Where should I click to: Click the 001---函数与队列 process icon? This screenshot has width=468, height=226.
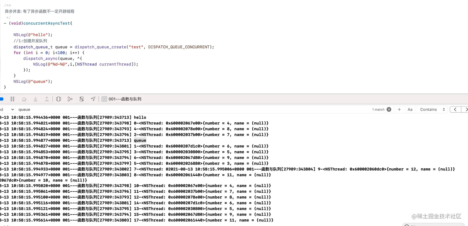(104, 99)
